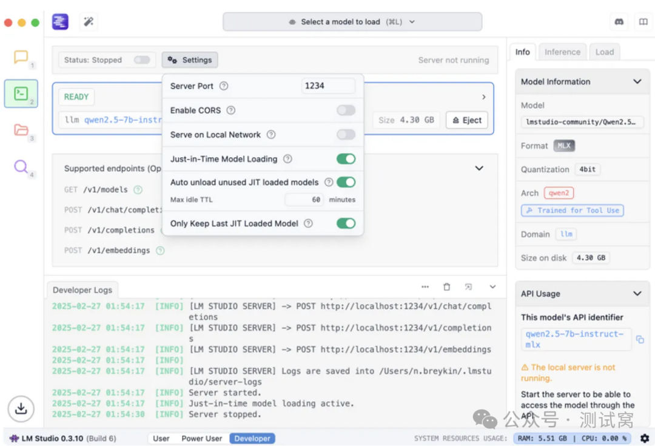Click the open-logs-in-window icon
The width and height of the screenshot is (655, 446).
click(x=468, y=287)
